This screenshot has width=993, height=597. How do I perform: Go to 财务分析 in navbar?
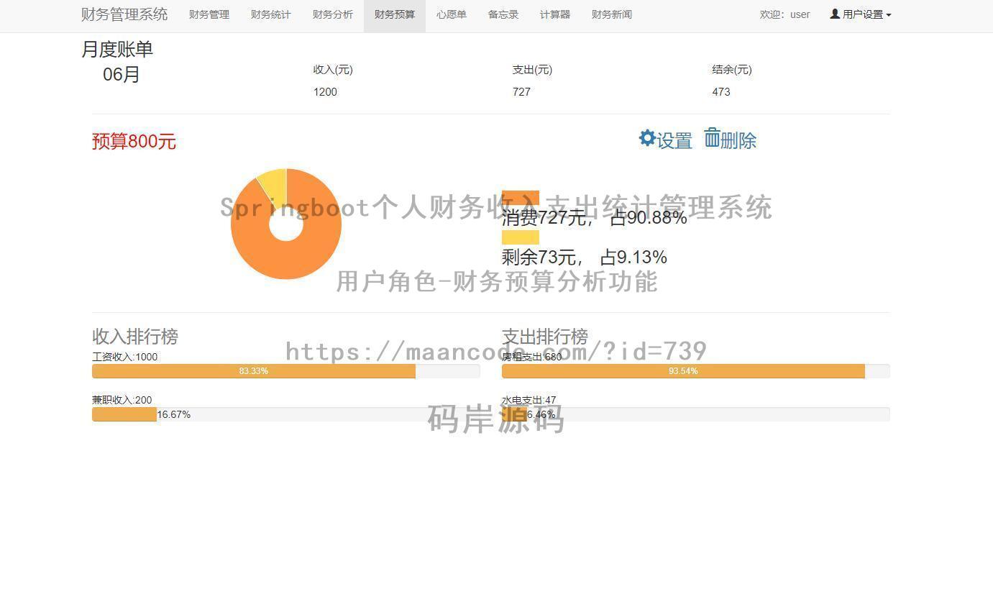click(333, 14)
